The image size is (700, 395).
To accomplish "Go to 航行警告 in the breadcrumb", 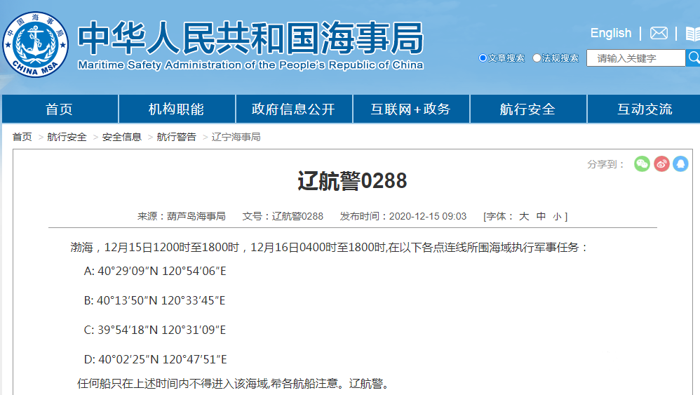I will pyautogui.click(x=176, y=137).
